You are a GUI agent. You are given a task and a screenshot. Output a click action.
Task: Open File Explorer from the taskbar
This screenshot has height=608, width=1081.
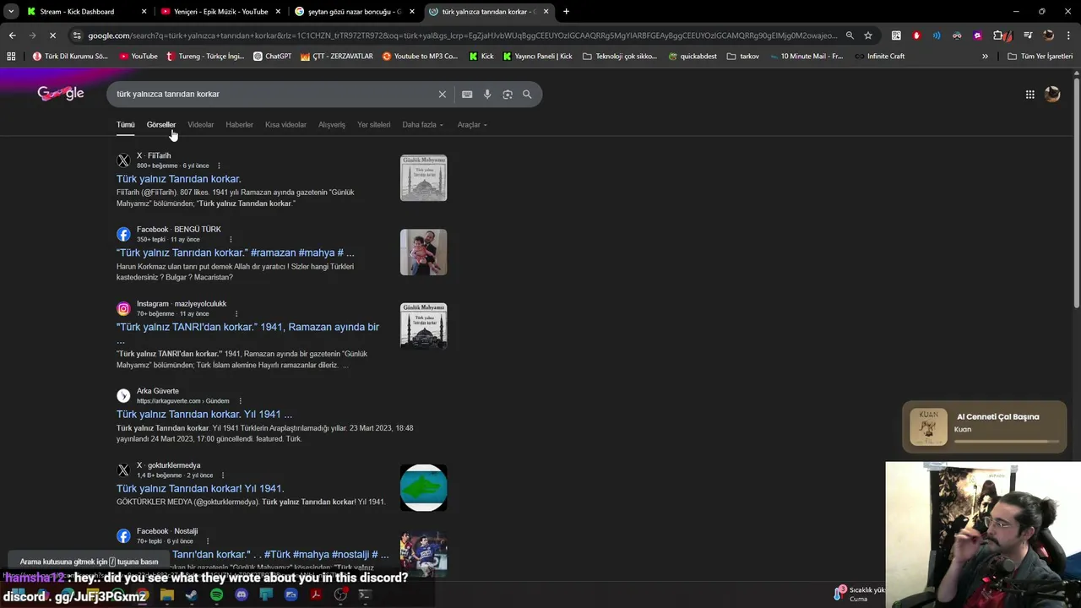167,595
